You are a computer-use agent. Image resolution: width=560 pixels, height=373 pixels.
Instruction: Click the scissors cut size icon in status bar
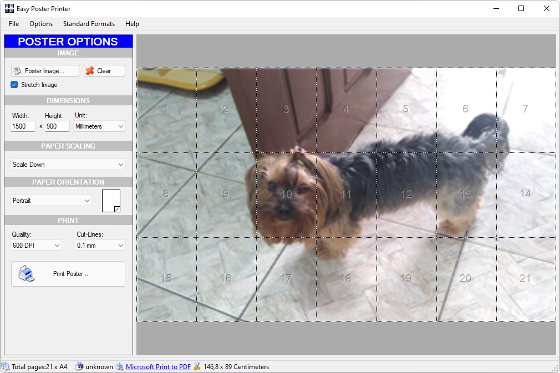[x=197, y=366]
